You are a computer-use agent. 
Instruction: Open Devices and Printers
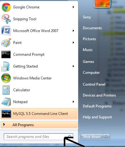[x=99, y=95]
